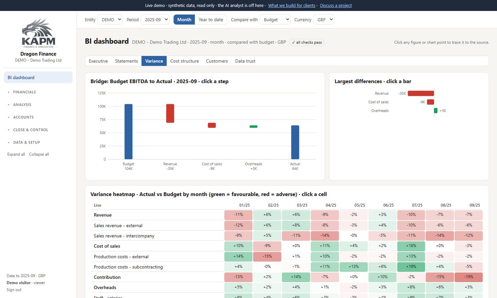The width and height of the screenshot is (497, 298).
Task: Click the blue Budget bar in bridge chart
Action: point(129,132)
